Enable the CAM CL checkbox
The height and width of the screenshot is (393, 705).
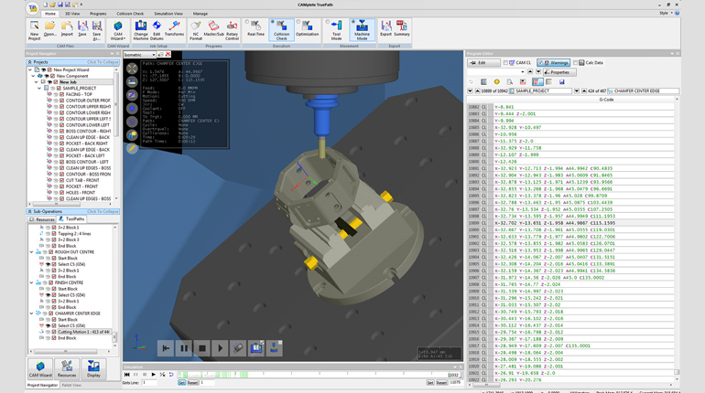(x=505, y=63)
